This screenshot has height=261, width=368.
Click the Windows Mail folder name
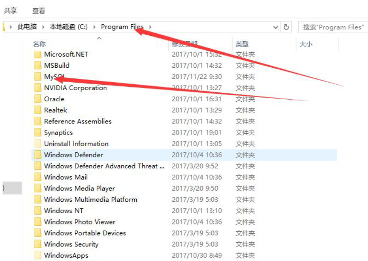66,177
